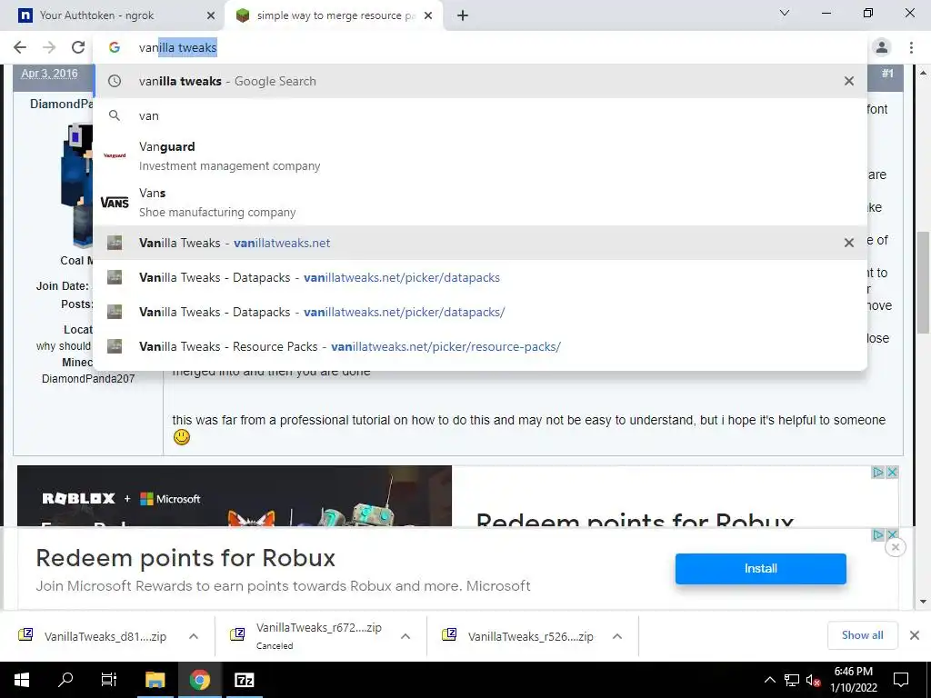
Task: Remove vanillatweaks.net suggestion with X
Action: coord(849,243)
